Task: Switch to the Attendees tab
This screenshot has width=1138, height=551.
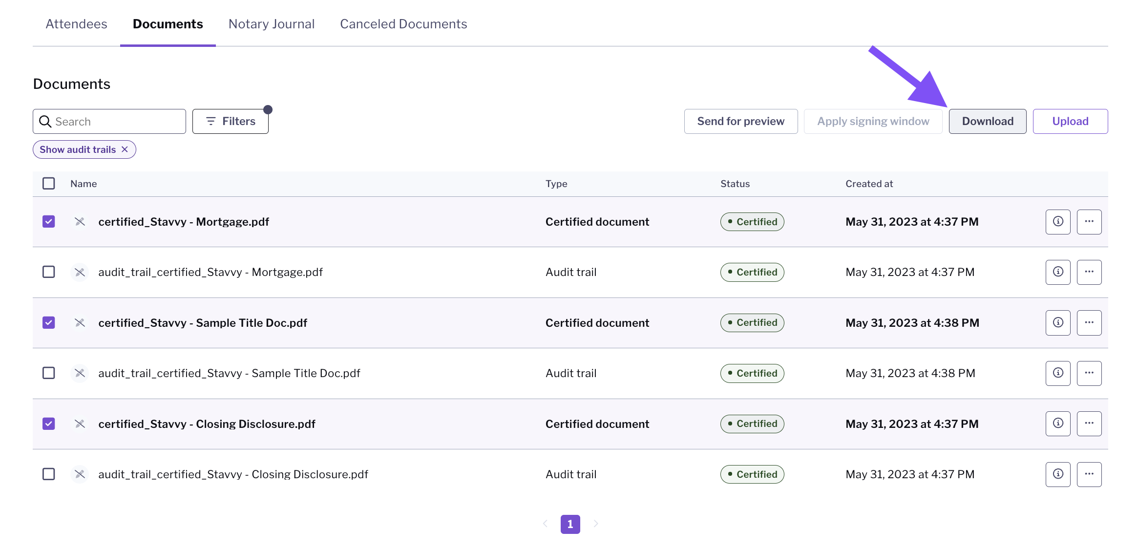Action: pyautogui.click(x=76, y=24)
